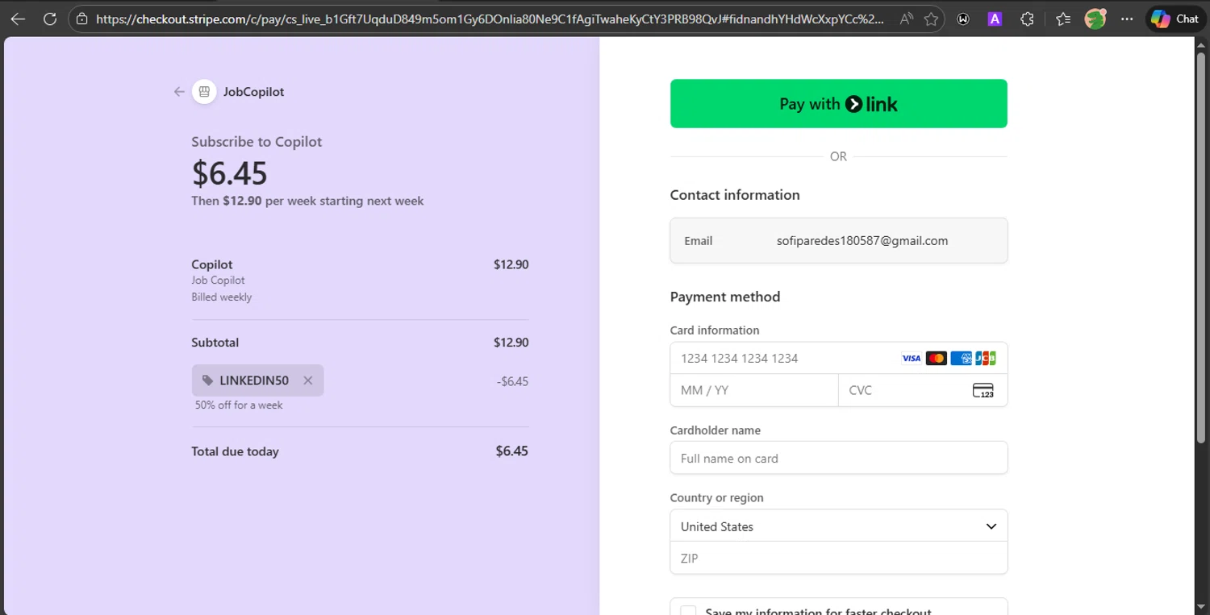Click the -$6.45 discount amount
Image resolution: width=1210 pixels, height=615 pixels.
pos(512,381)
